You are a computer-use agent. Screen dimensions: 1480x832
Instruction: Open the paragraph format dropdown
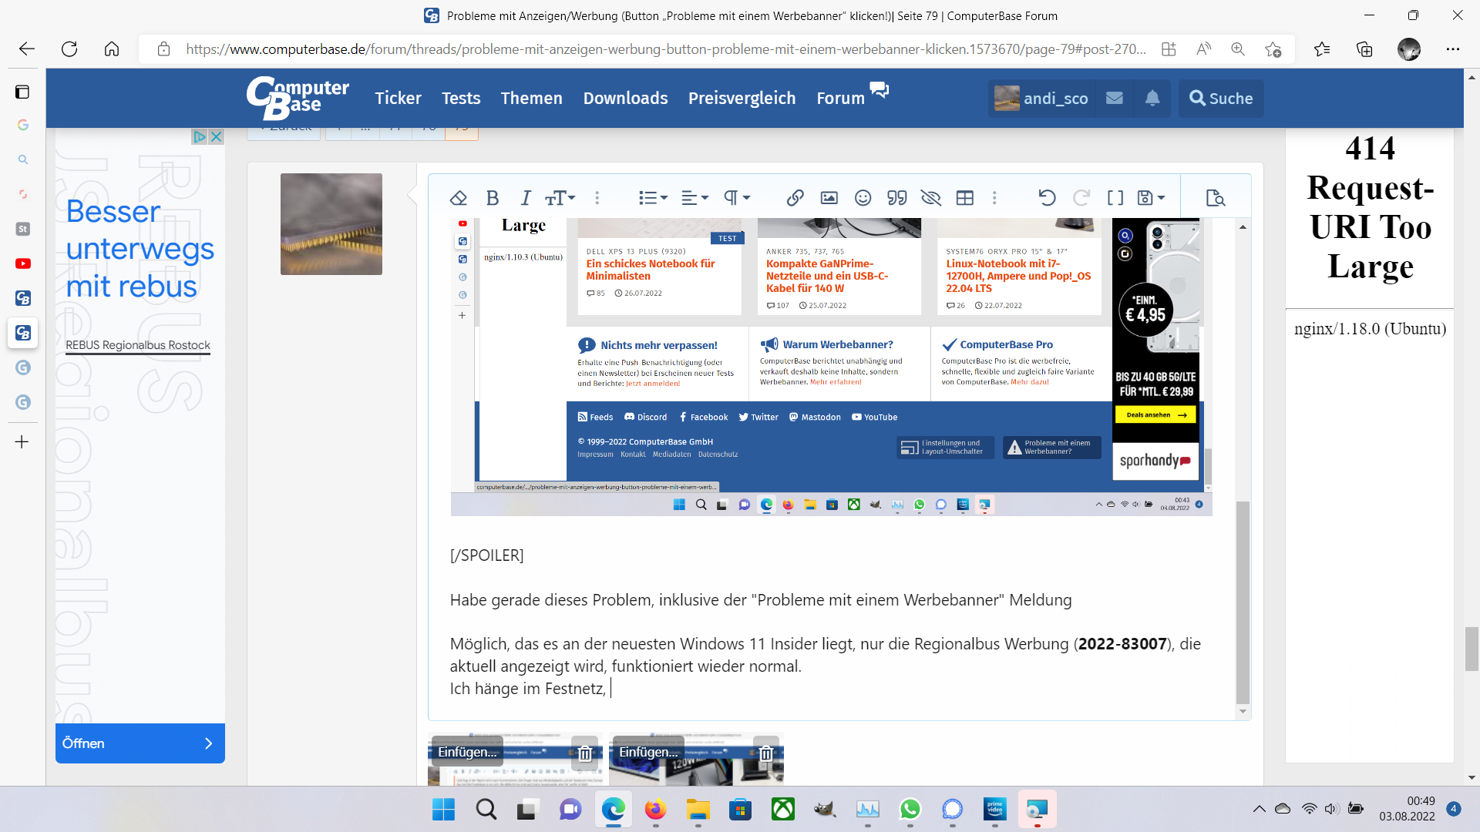(x=737, y=198)
